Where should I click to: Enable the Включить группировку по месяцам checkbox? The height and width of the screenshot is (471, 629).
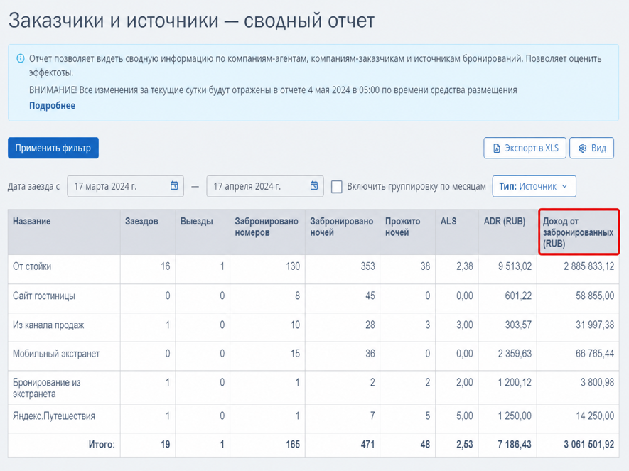coord(337,187)
